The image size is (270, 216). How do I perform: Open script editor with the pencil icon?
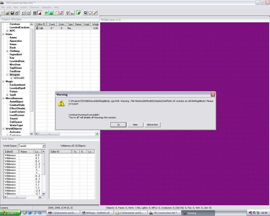click(95, 13)
